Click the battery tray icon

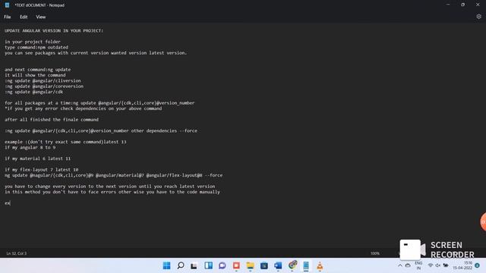point(446,265)
